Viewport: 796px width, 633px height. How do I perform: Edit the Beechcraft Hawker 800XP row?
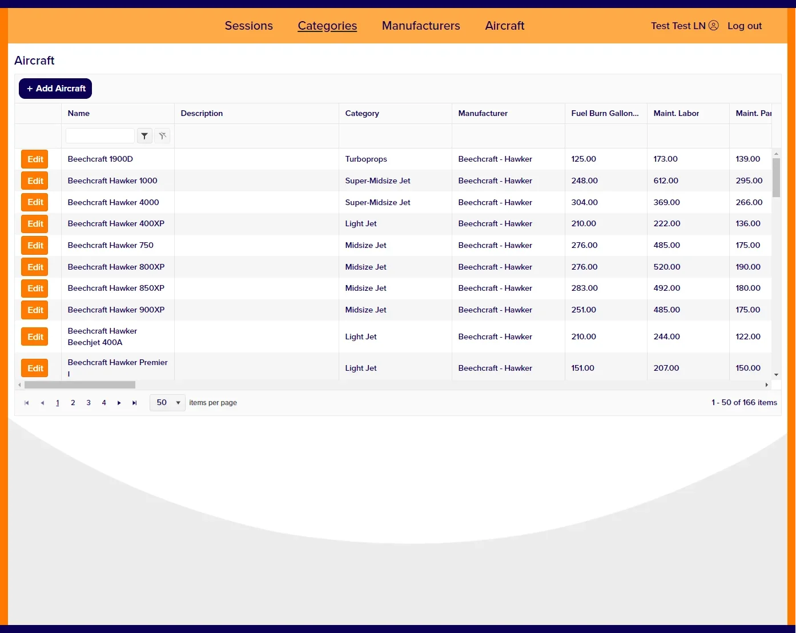coord(35,267)
